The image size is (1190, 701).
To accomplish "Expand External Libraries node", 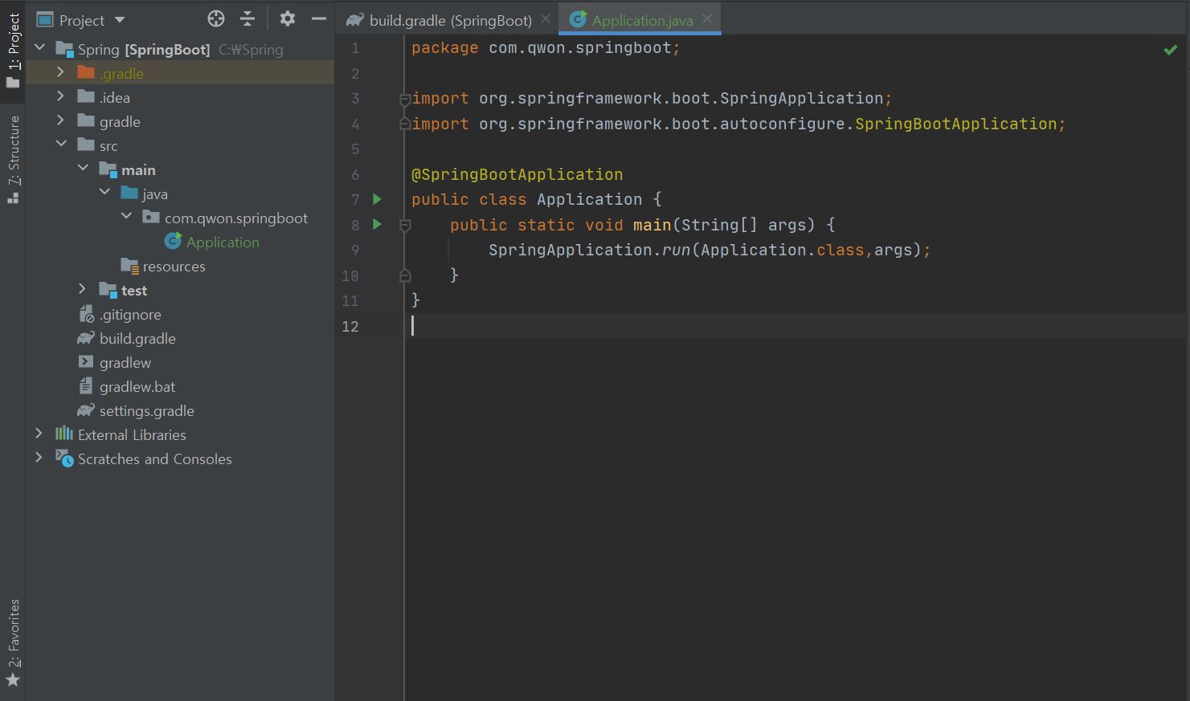I will (x=39, y=434).
